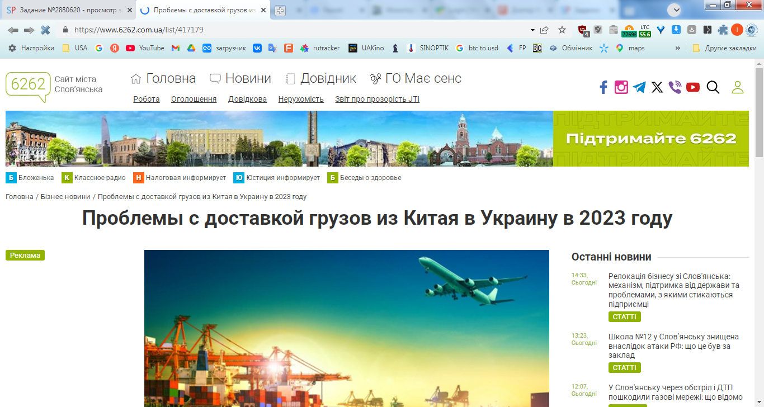Screen dimensions: 764x407
Task: Click the orange browser profile avatar
Action: point(737,30)
